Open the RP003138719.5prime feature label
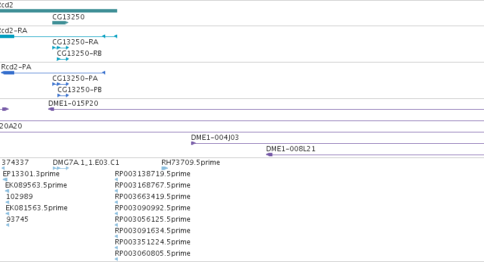 (152, 174)
